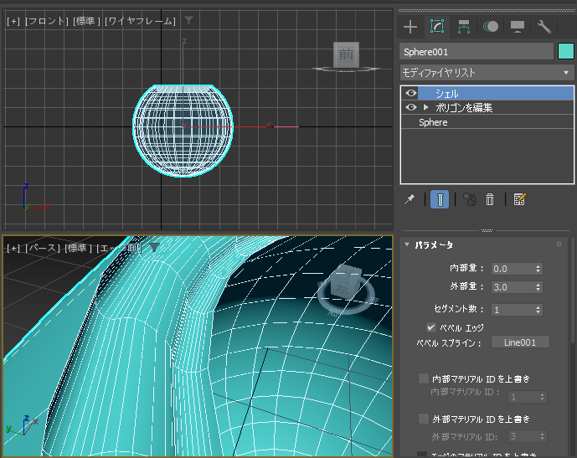This screenshot has height=458, width=577.
Task: Select the シェル modifier in stack
Action: click(495, 94)
